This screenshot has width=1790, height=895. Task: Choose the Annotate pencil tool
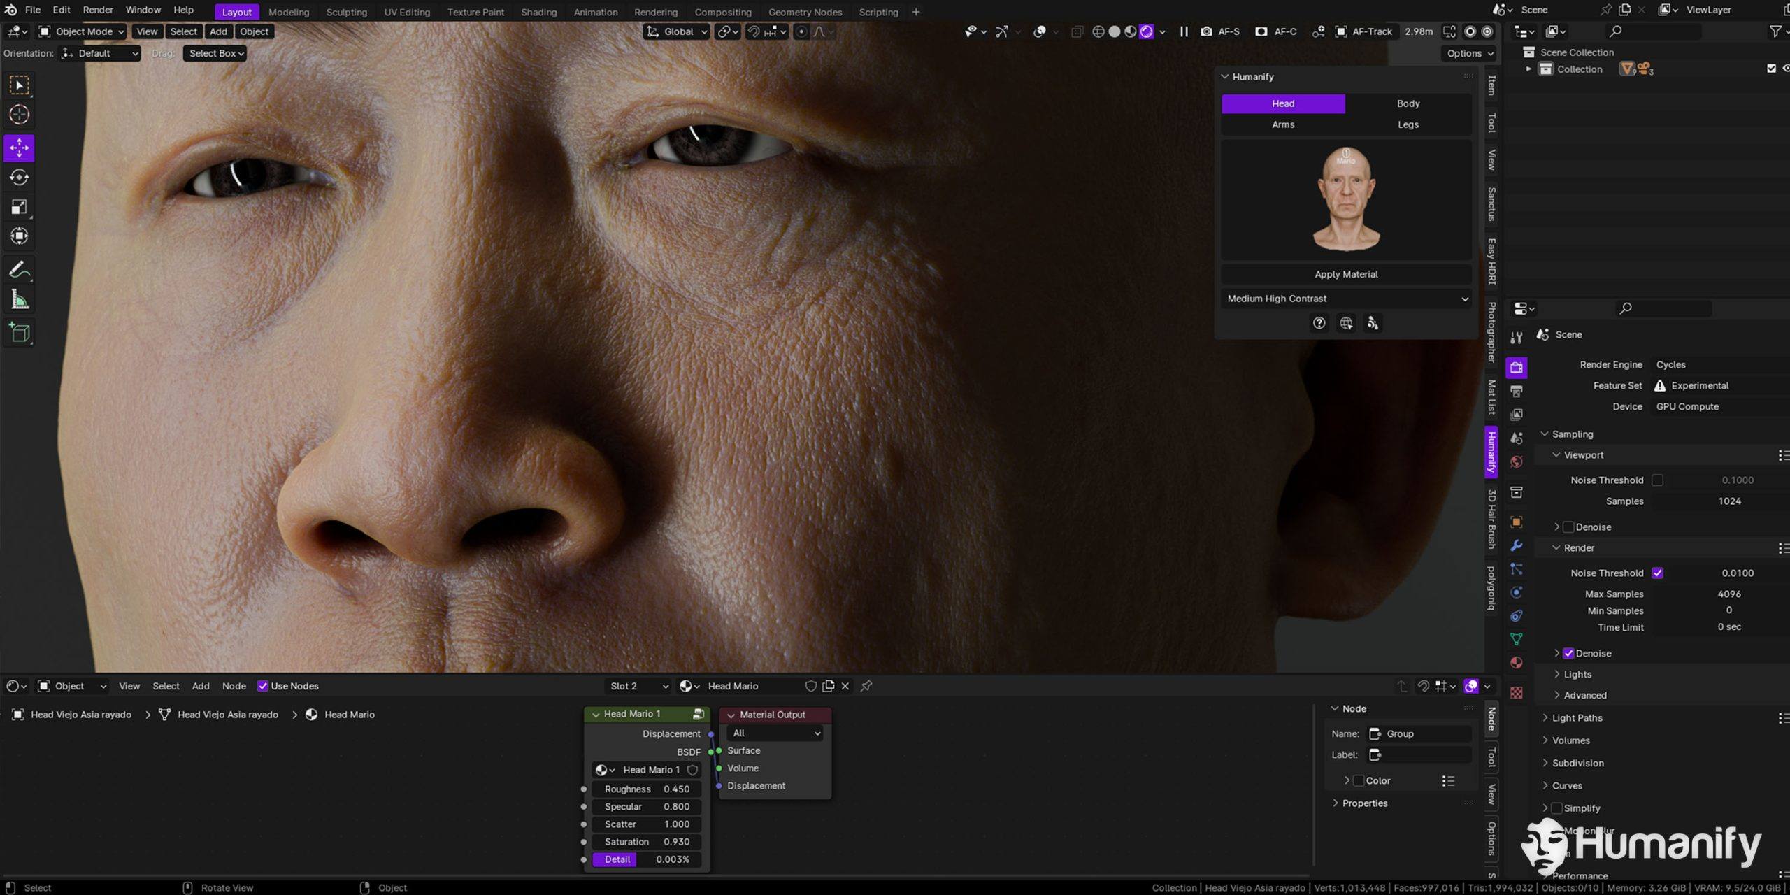[19, 269]
